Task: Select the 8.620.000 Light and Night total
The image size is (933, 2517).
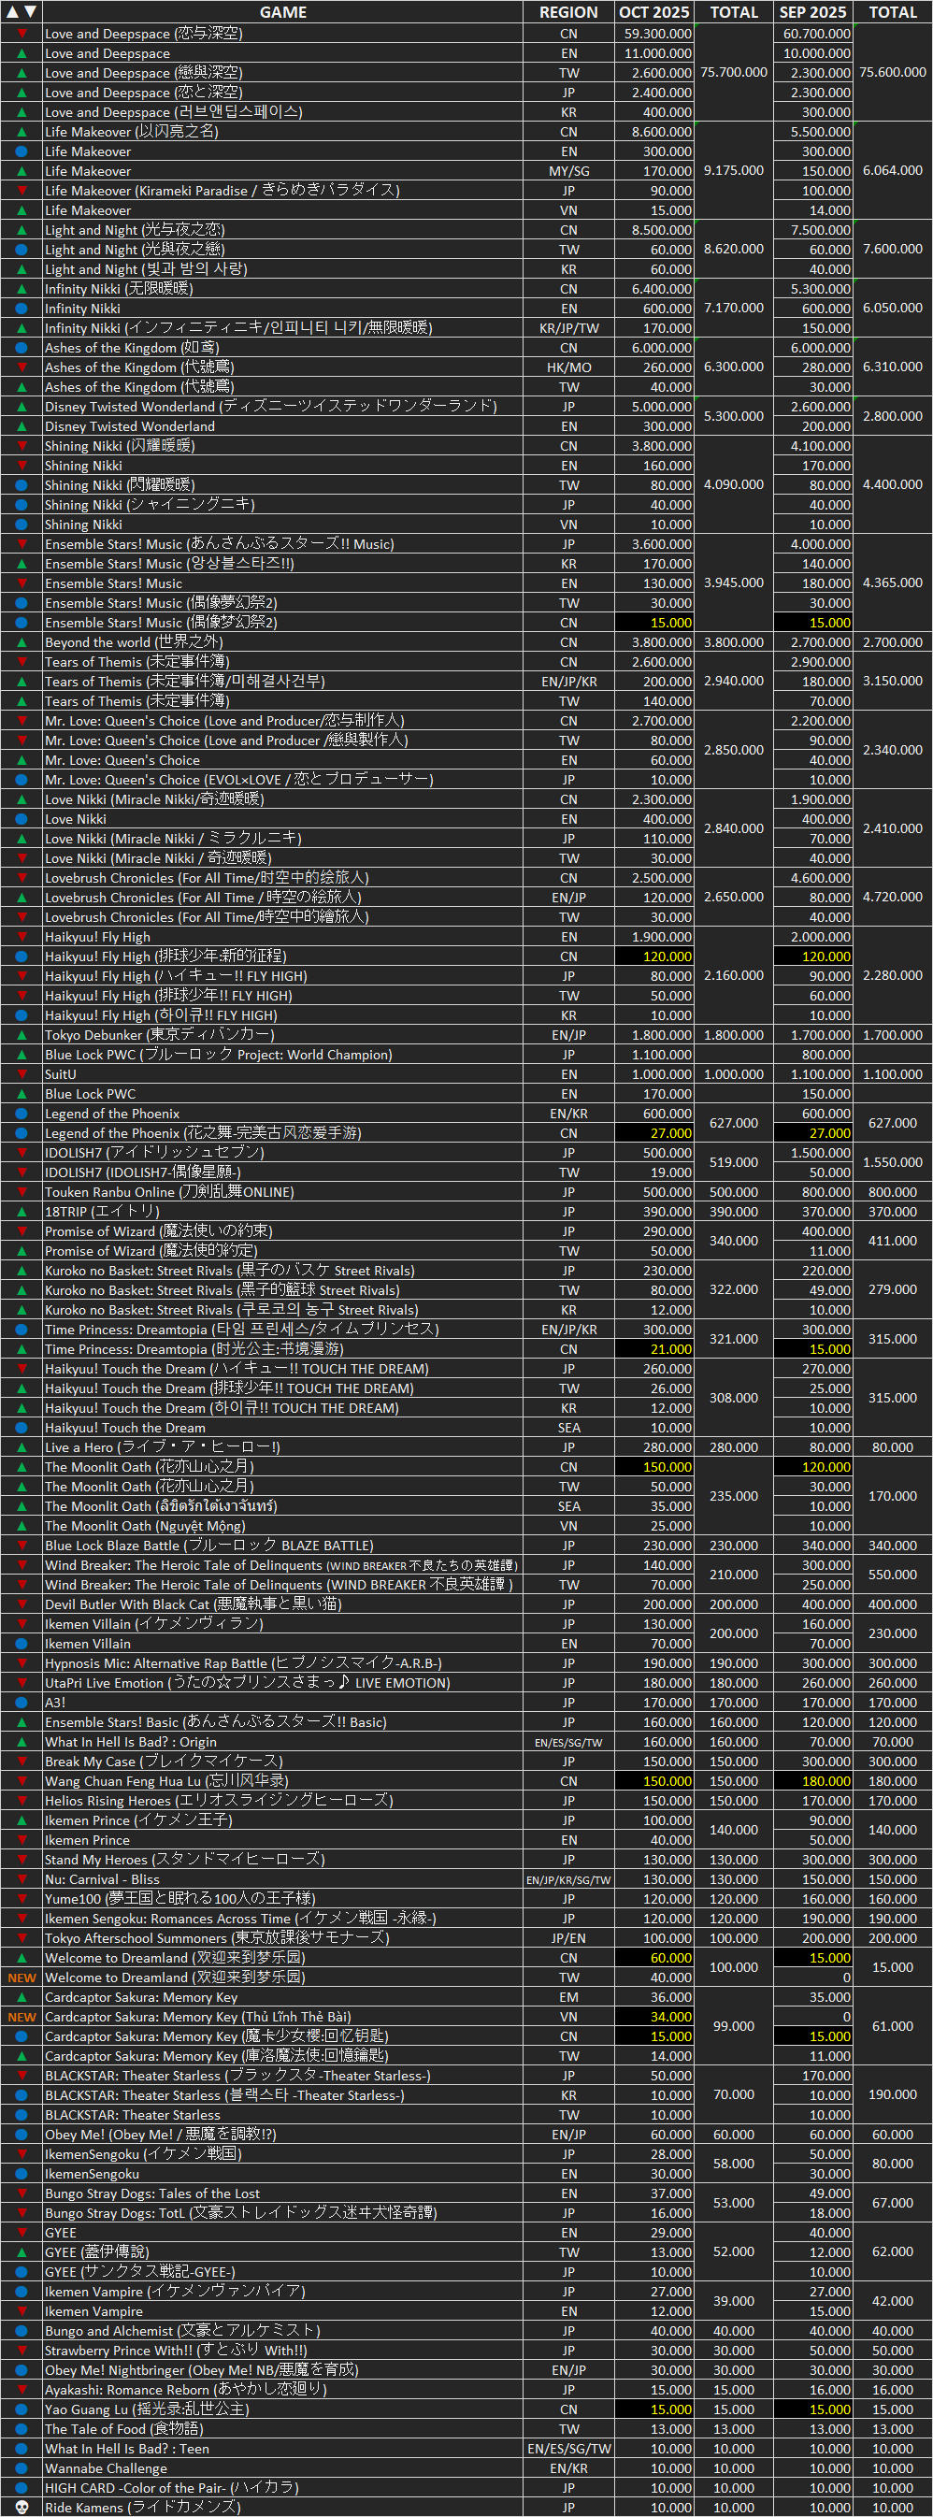Action: click(x=734, y=249)
